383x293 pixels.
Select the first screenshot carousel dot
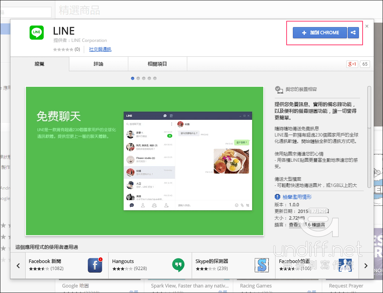[x=133, y=79]
